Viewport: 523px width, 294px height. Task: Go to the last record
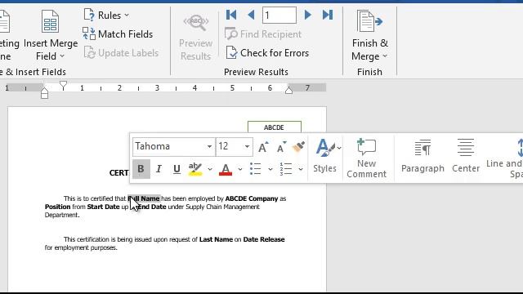pos(328,15)
